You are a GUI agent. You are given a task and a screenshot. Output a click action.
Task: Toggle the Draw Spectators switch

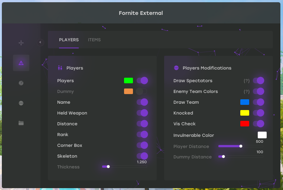[x=258, y=81]
